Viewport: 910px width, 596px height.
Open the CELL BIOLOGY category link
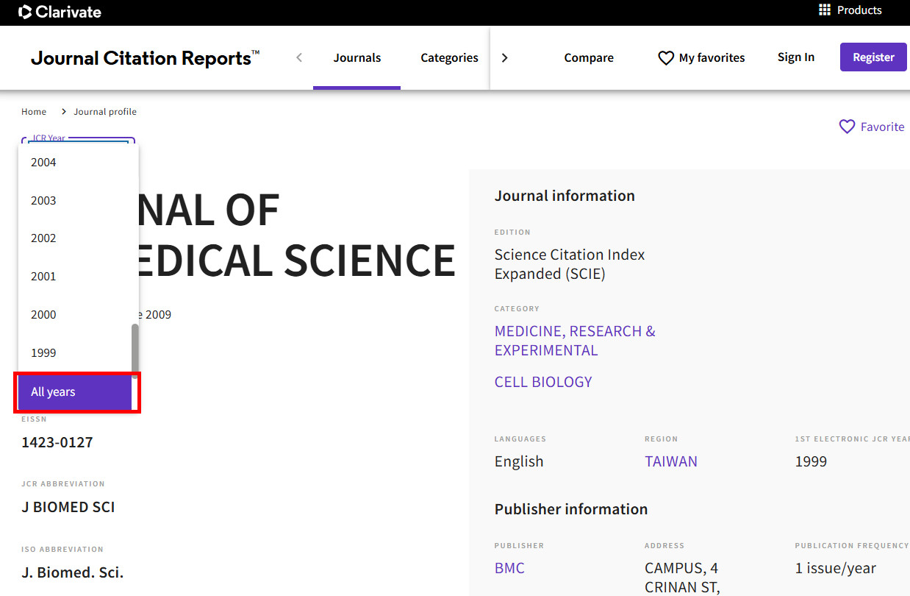click(x=543, y=382)
